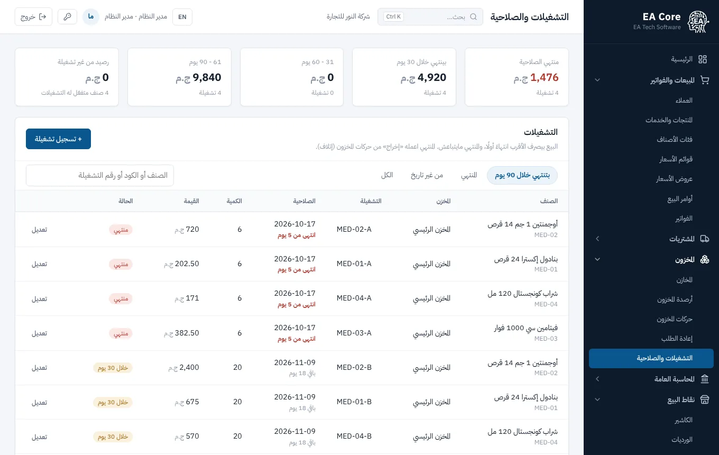Click the store icon for نقاط البيع
719x455 pixels.
704,400
